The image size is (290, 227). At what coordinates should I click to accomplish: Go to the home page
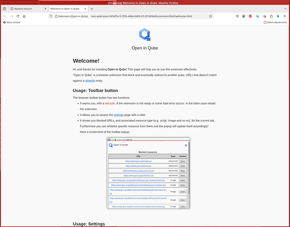point(24,16)
